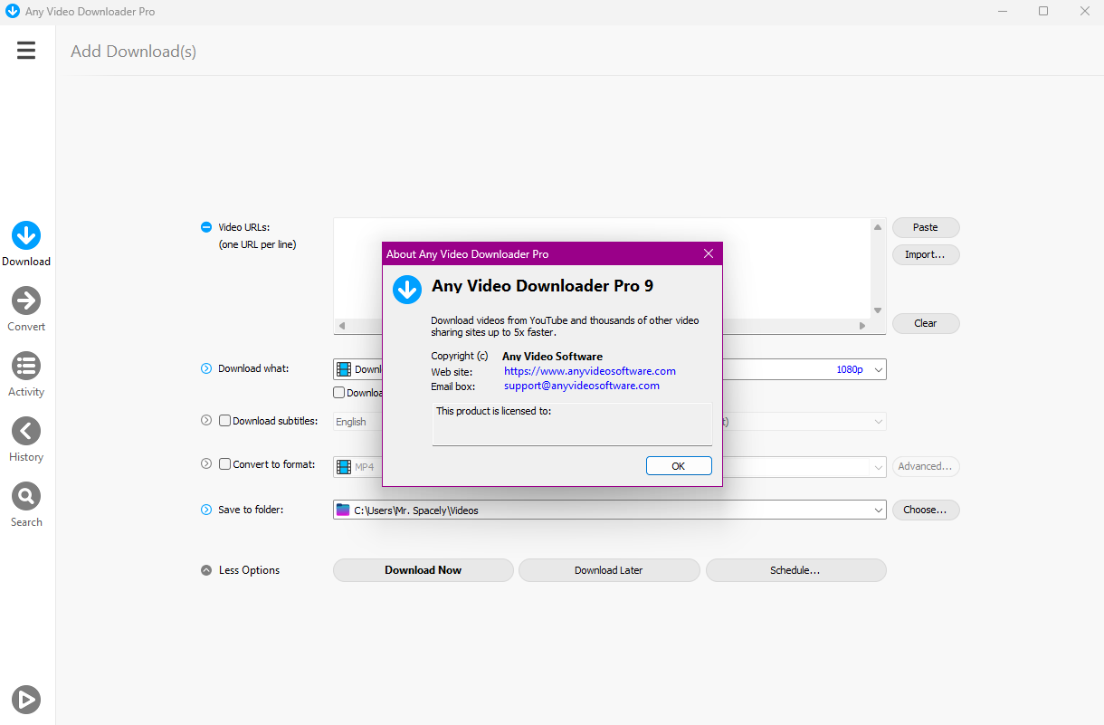Collapse the Video URLs section
This screenshot has height=725, width=1104.
tap(205, 227)
